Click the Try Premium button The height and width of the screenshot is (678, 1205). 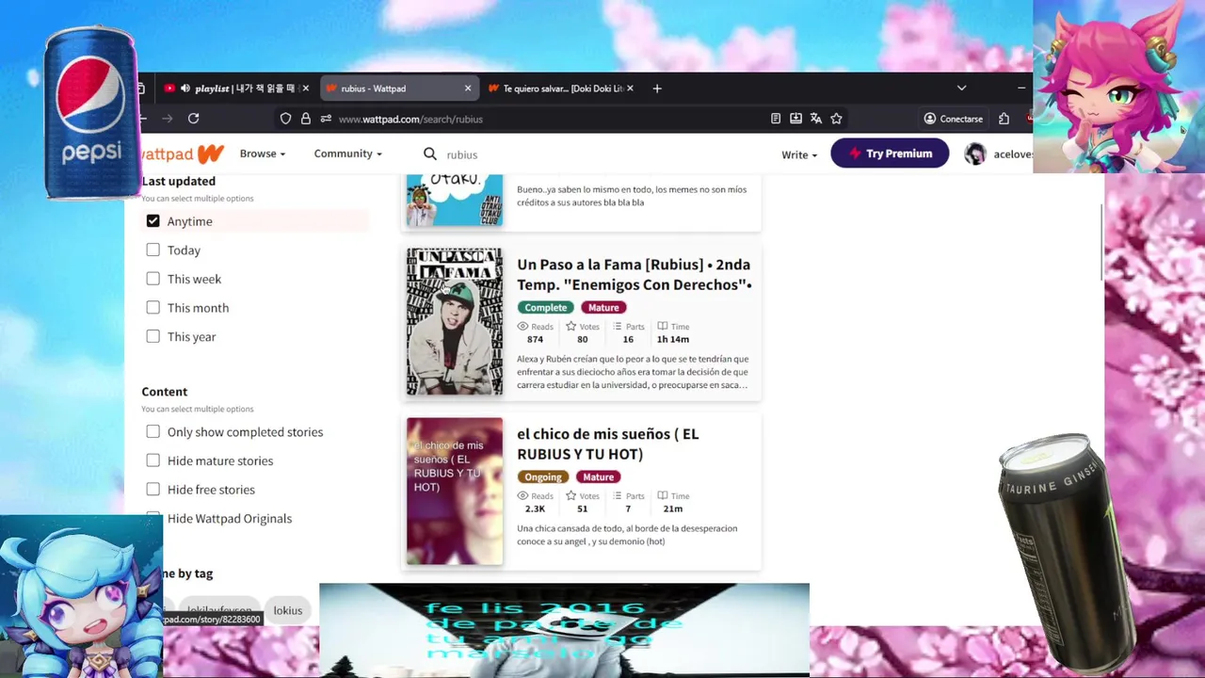pos(890,153)
